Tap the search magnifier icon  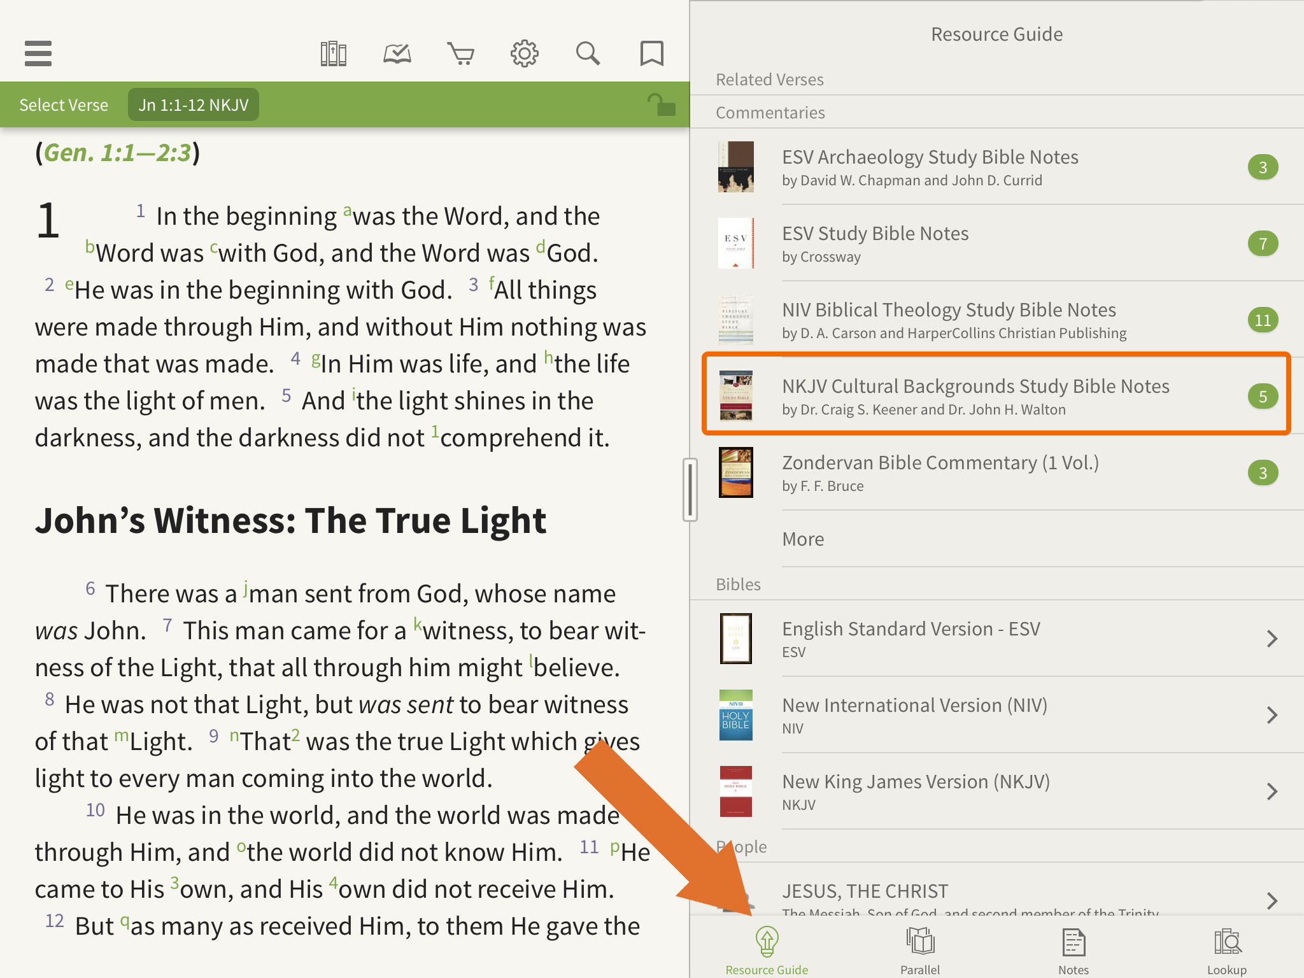pos(588,53)
